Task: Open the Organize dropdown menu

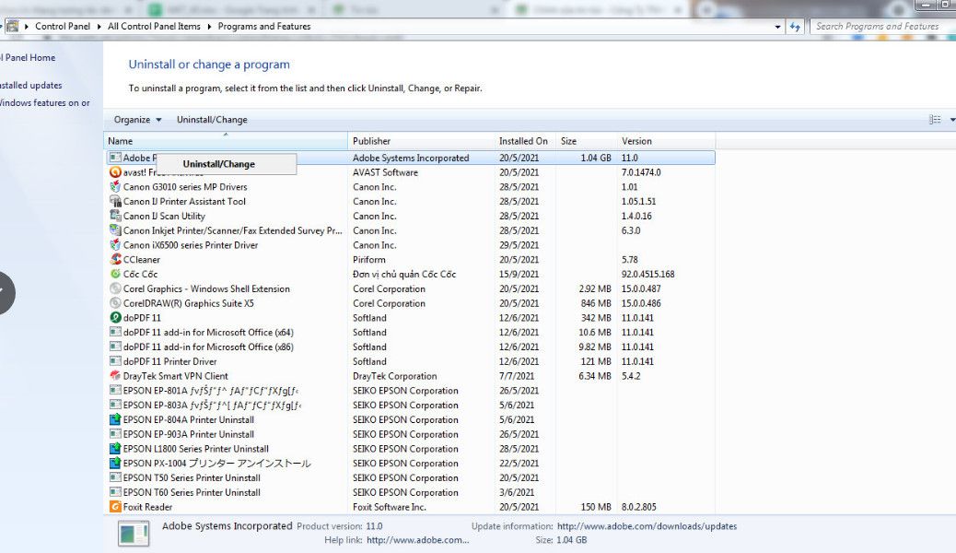Action: [138, 120]
